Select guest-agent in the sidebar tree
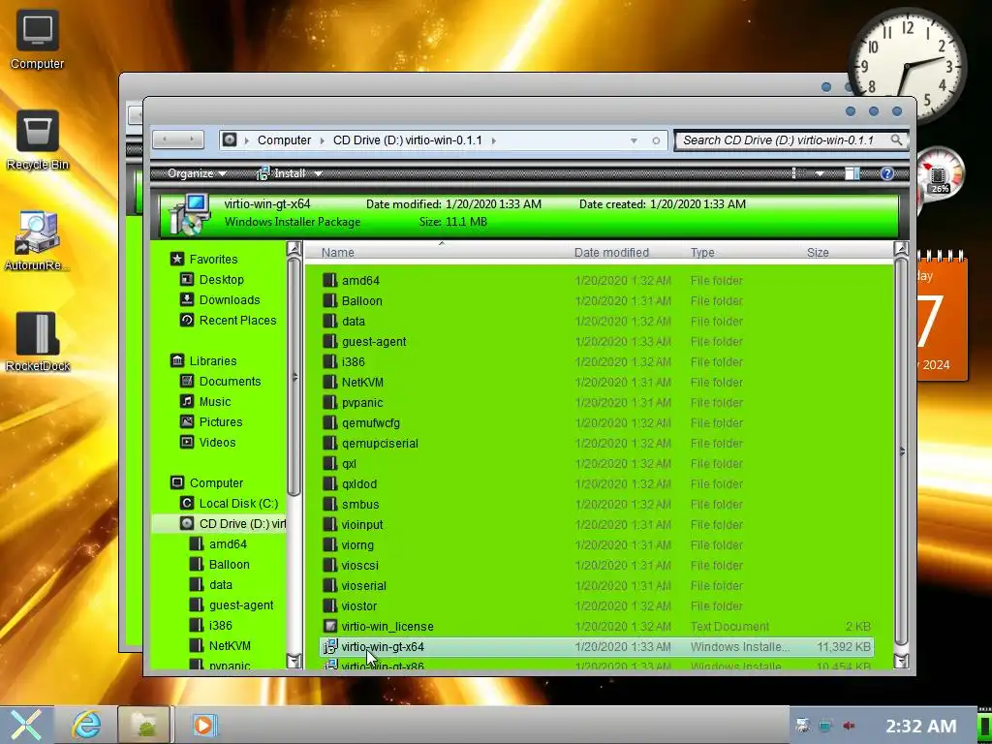 click(232, 604)
